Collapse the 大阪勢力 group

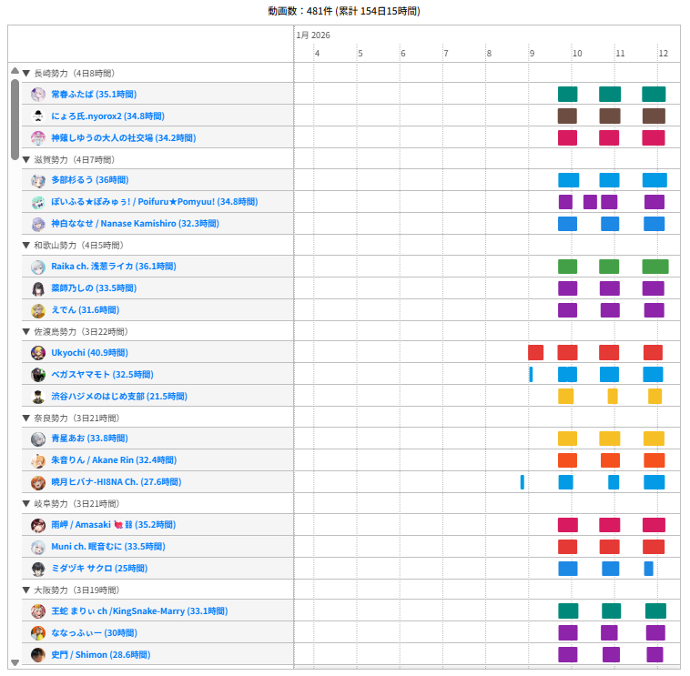click(26, 590)
